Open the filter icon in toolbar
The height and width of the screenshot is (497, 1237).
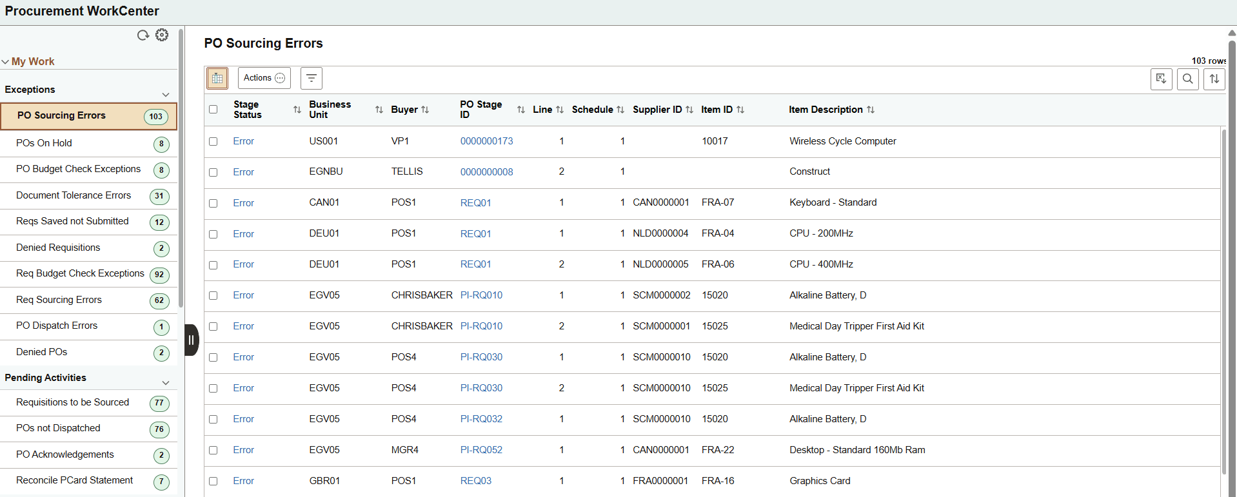pos(312,78)
